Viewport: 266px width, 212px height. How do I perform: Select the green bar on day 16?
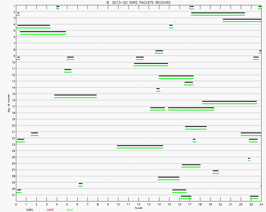pyautogui.click(x=230, y=104)
